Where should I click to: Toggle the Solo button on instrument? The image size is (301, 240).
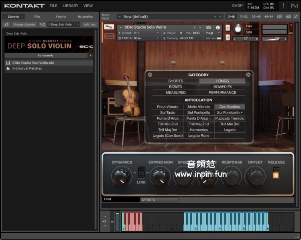[x=228, y=28]
